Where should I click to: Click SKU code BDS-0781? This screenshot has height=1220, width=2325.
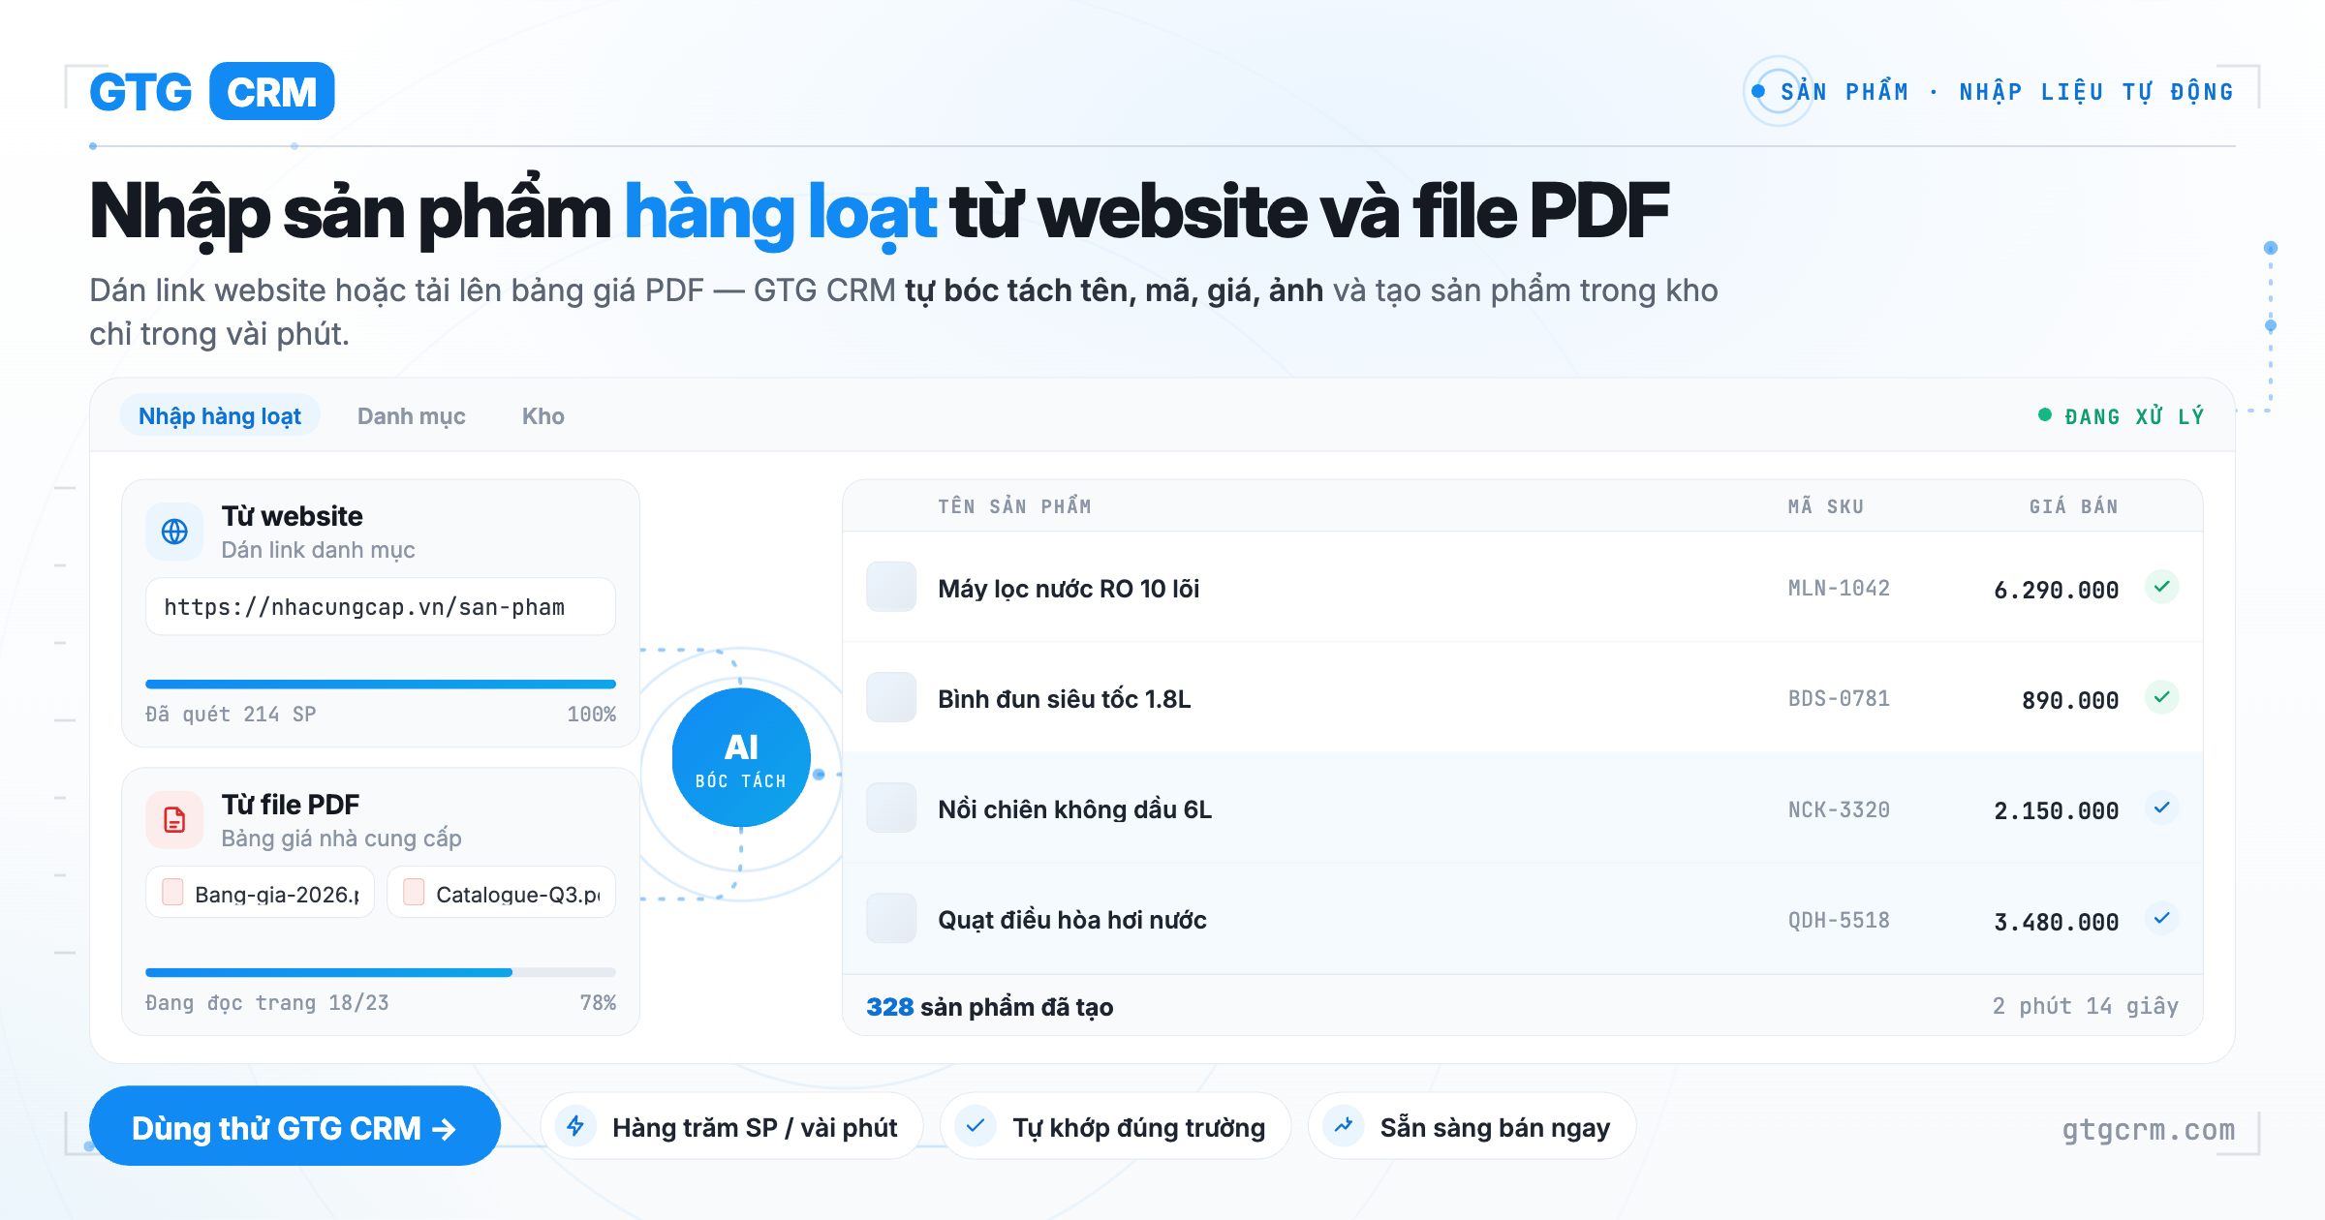[x=1839, y=699]
